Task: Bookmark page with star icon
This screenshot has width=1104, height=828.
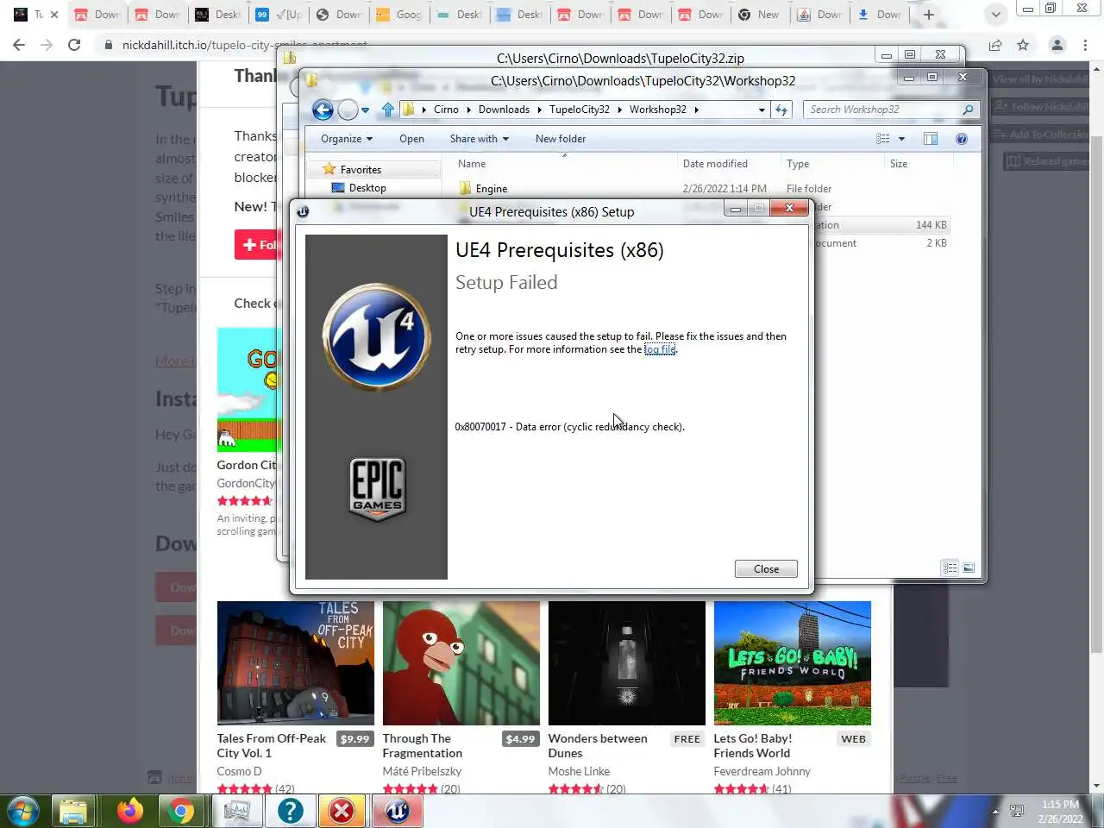Action: tap(1023, 45)
